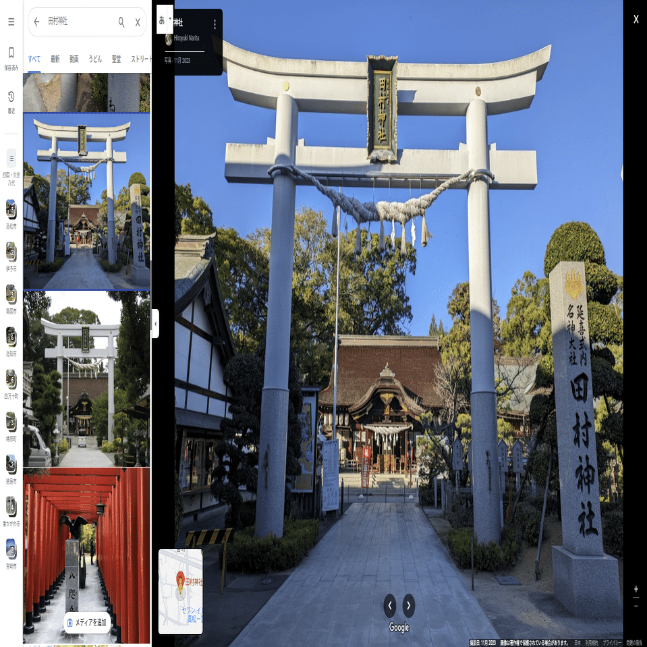Select the red torii tunnel thumbnail
The height and width of the screenshot is (647, 647).
coord(86,555)
